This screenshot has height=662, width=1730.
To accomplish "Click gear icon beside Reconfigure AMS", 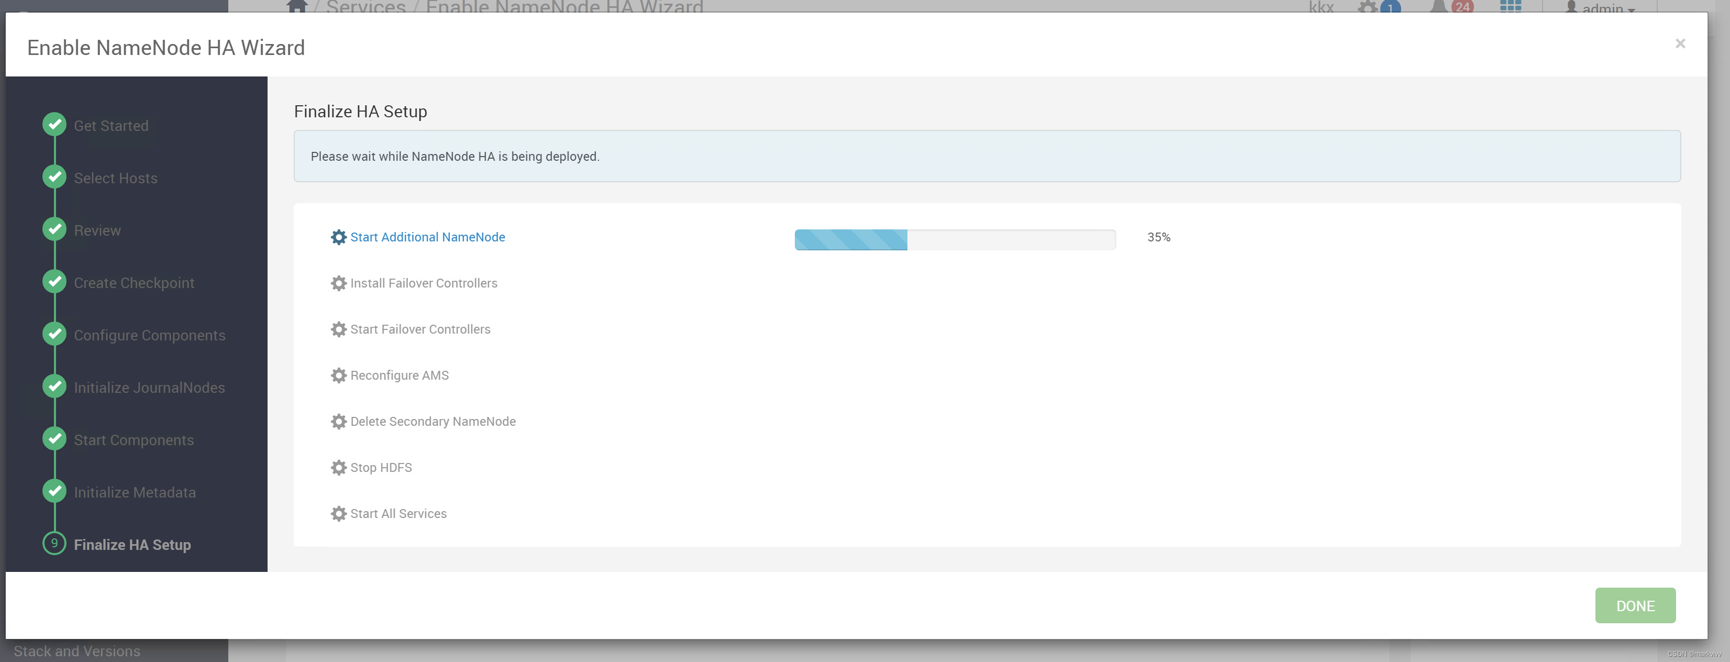I will (x=338, y=375).
